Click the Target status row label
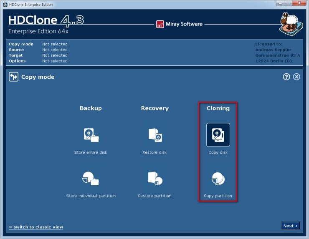This screenshot has width=309, height=239. pos(16,55)
